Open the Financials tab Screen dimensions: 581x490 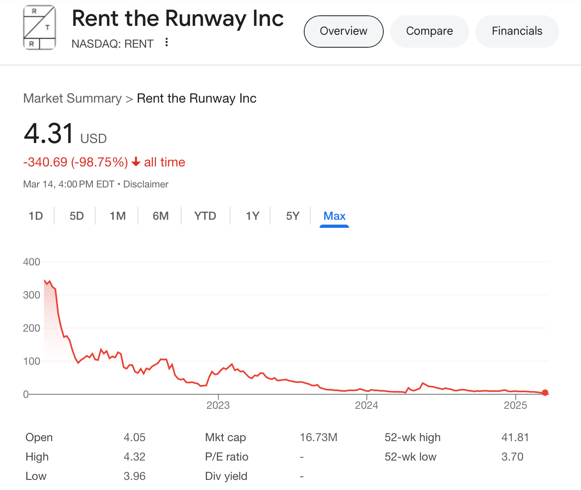pos(517,31)
